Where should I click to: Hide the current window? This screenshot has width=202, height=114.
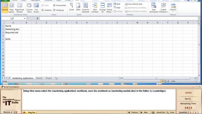click(x=117, y=8)
